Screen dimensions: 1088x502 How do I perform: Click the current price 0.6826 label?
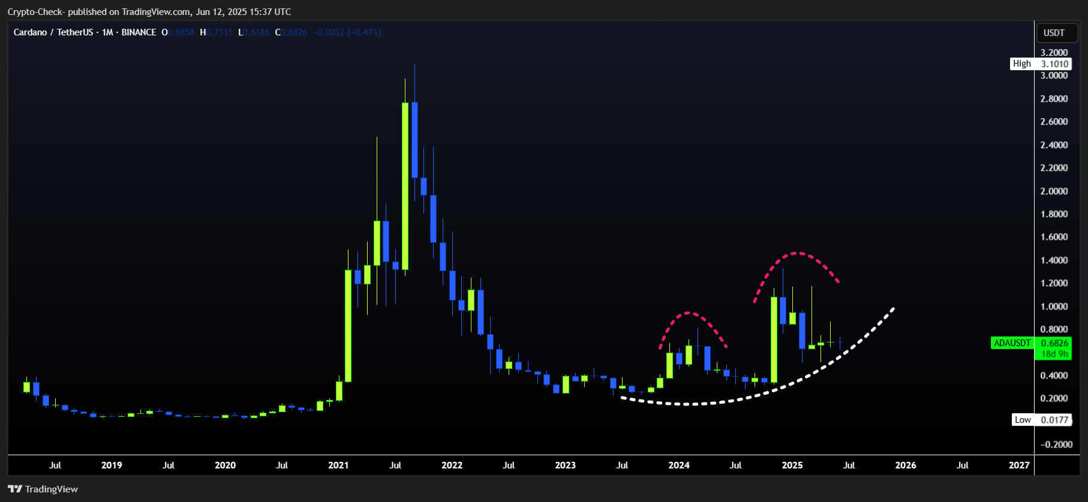[x=1054, y=343]
